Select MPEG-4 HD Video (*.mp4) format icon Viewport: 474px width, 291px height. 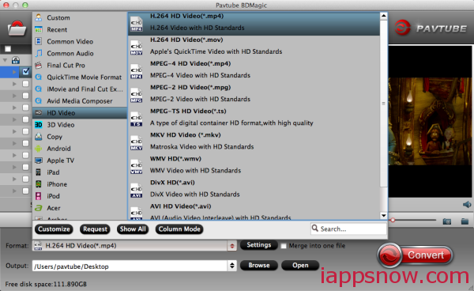pos(137,72)
